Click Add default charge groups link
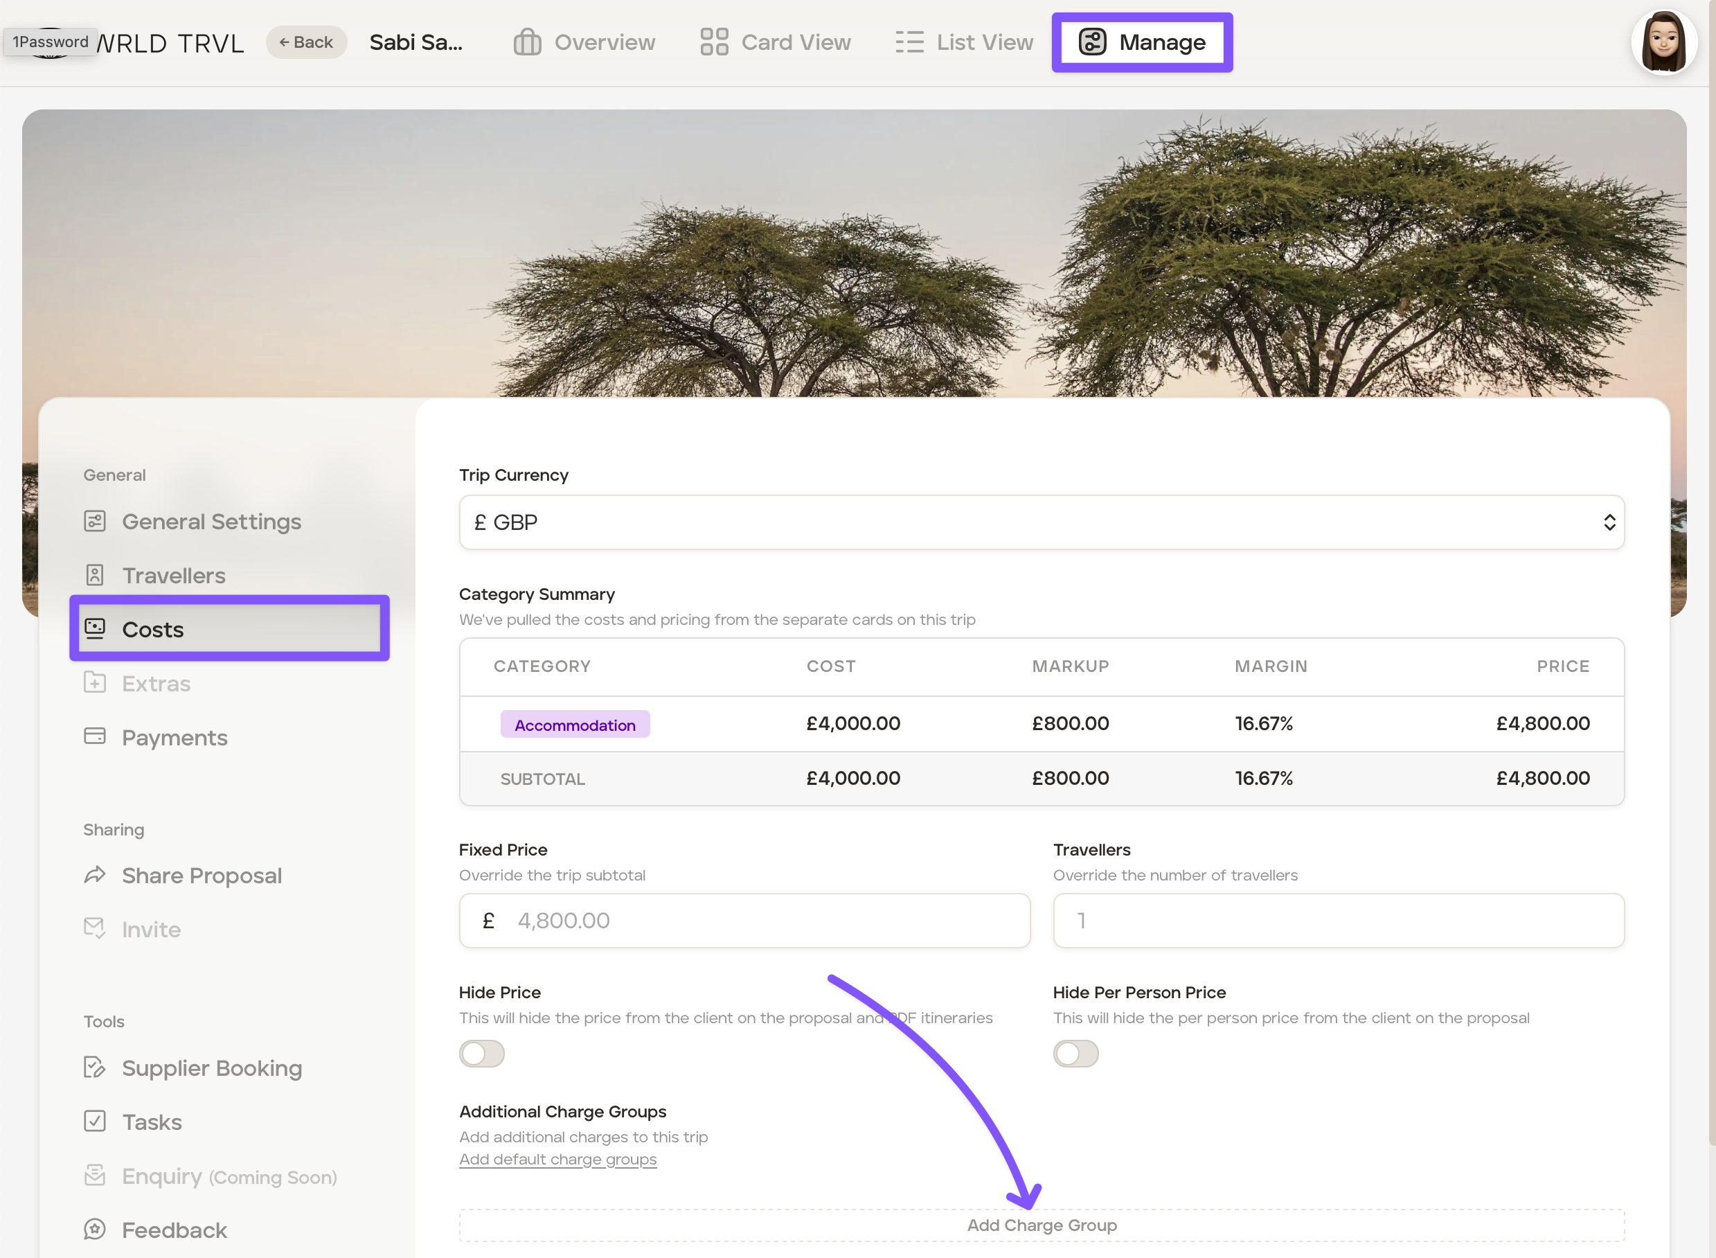Viewport: 1716px width, 1258px height. coord(557,1160)
